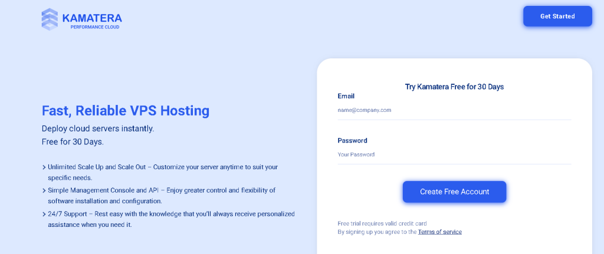
Task: Click the Try Kamatera Free for 30 Days title
Action: tap(454, 87)
